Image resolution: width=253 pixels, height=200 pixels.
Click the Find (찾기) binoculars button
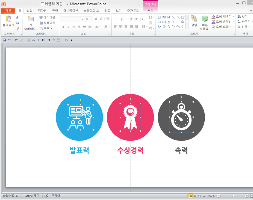(x=242, y=17)
